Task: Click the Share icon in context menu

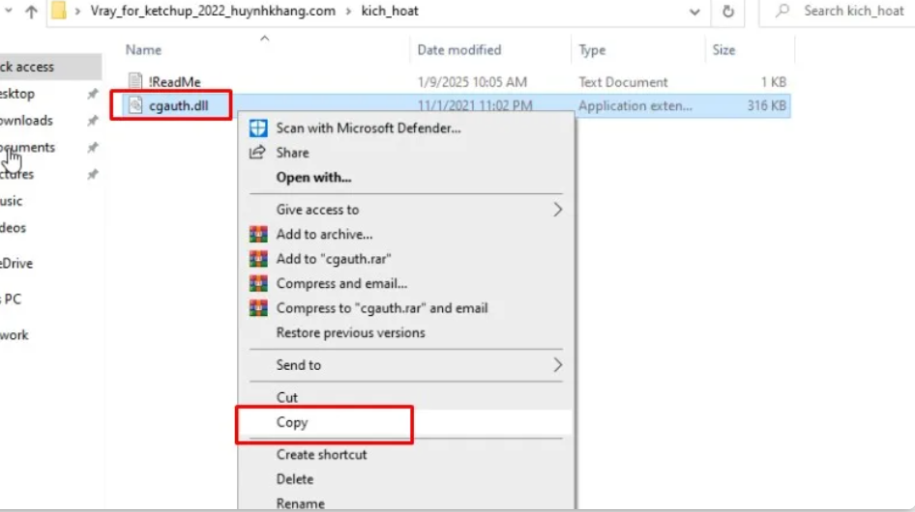Action: tap(257, 153)
